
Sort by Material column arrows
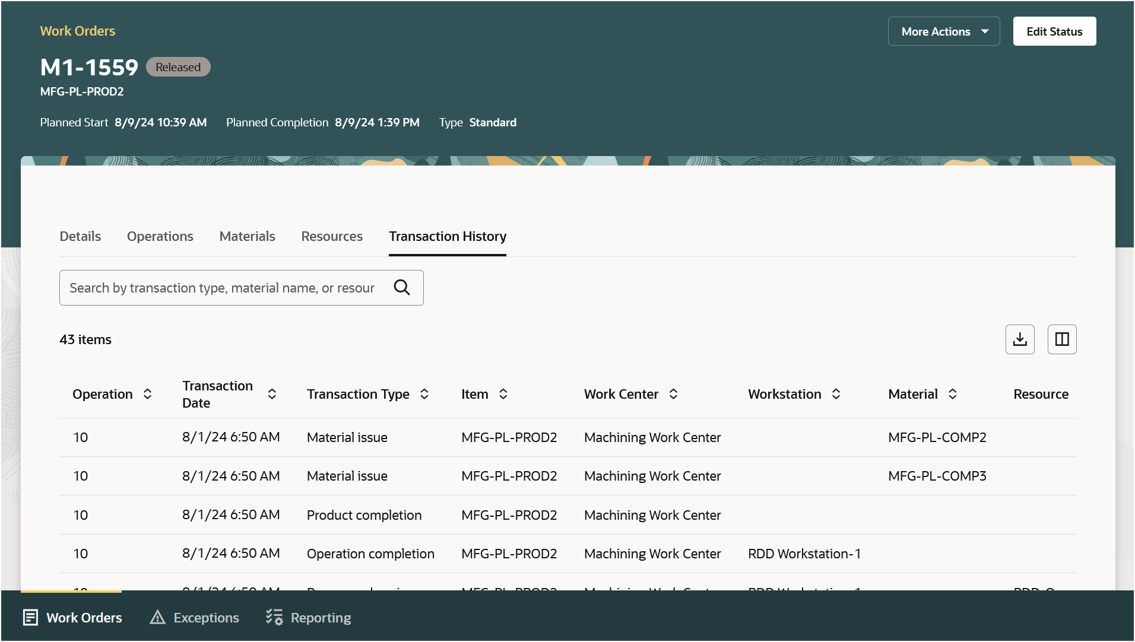point(953,394)
